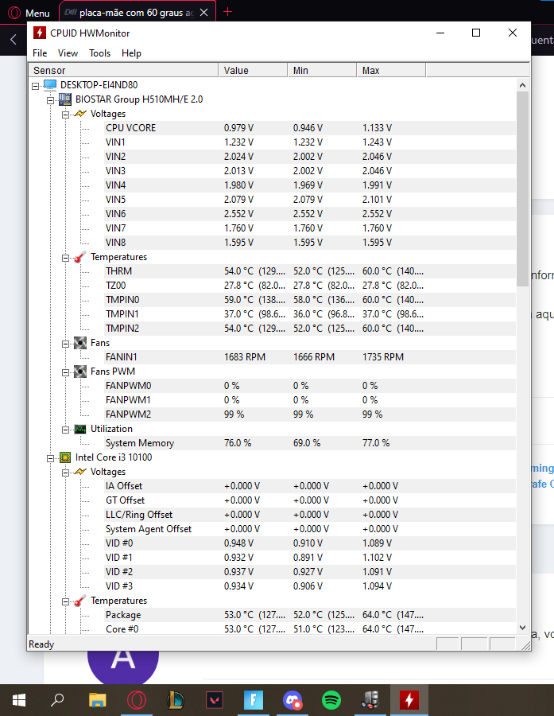554x716 pixels.
Task: Collapse the Fans group
Action: [65, 344]
